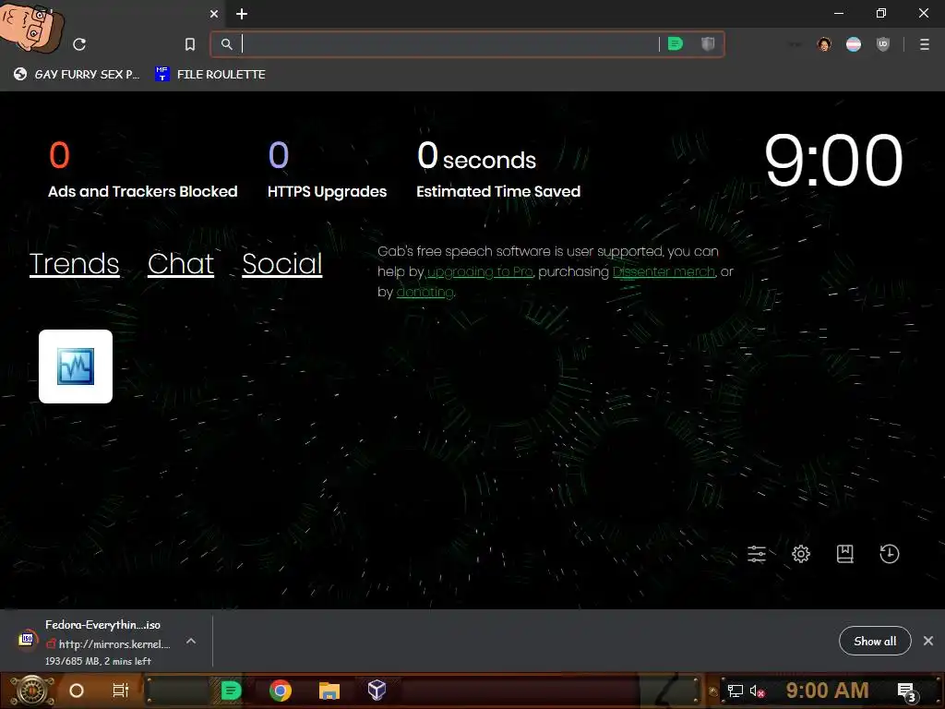Open settings via the gear icon
The width and height of the screenshot is (945, 709).
[801, 554]
